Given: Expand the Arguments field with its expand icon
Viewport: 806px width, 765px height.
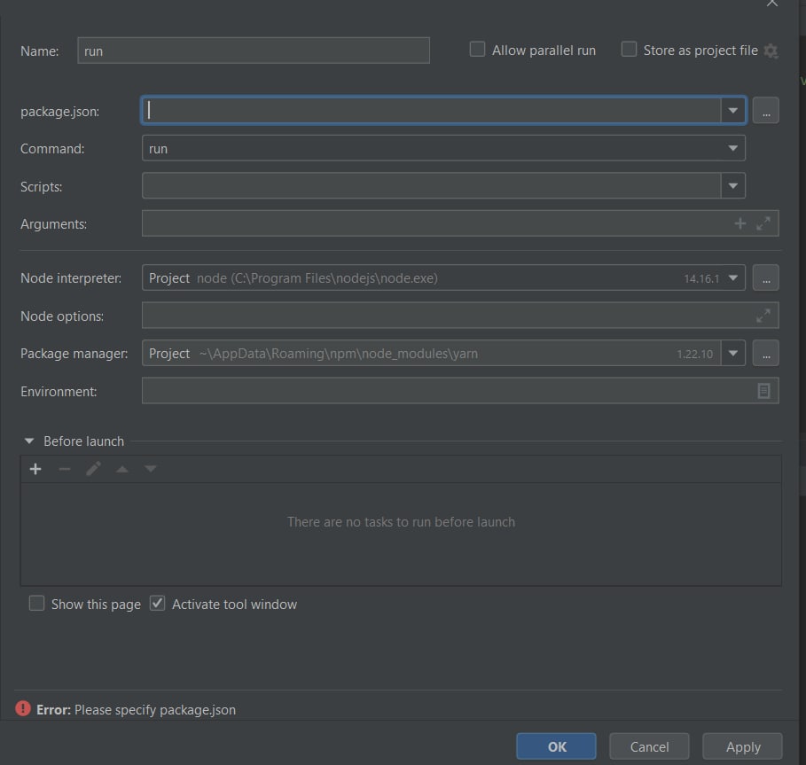Looking at the screenshot, I should coord(763,223).
